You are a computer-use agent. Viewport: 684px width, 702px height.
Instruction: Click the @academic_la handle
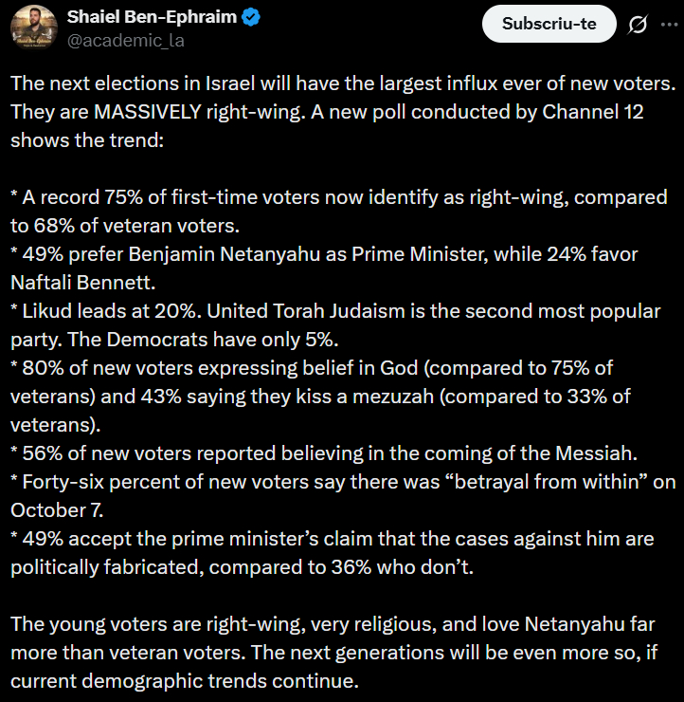125,40
